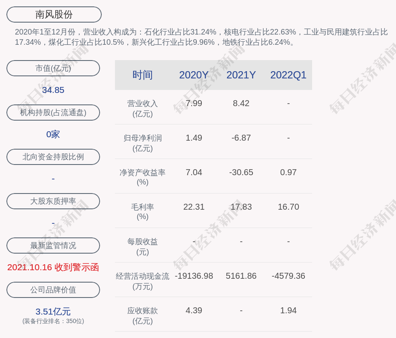This screenshot has width=396, height=338.
Task: Click net profit value -6.87
Action: point(241,138)
